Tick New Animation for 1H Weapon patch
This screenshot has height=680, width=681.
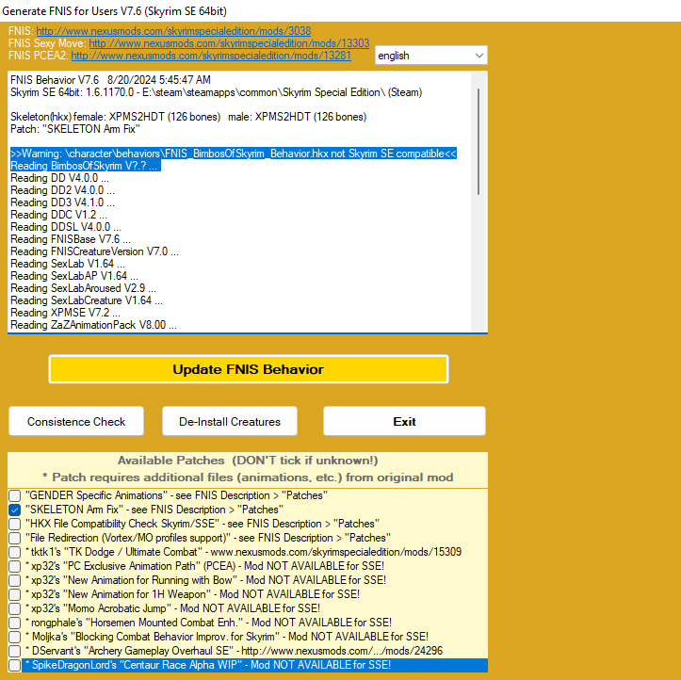click(x=15, y=594)
